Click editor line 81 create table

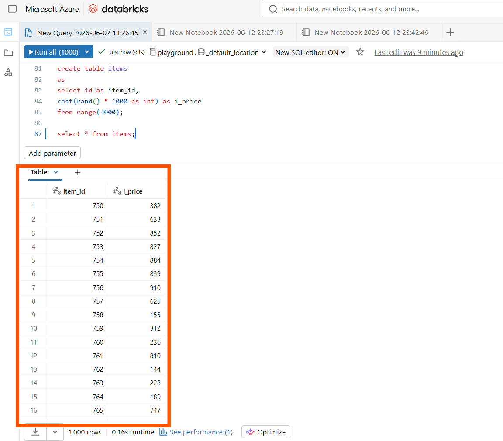point(92,68)
